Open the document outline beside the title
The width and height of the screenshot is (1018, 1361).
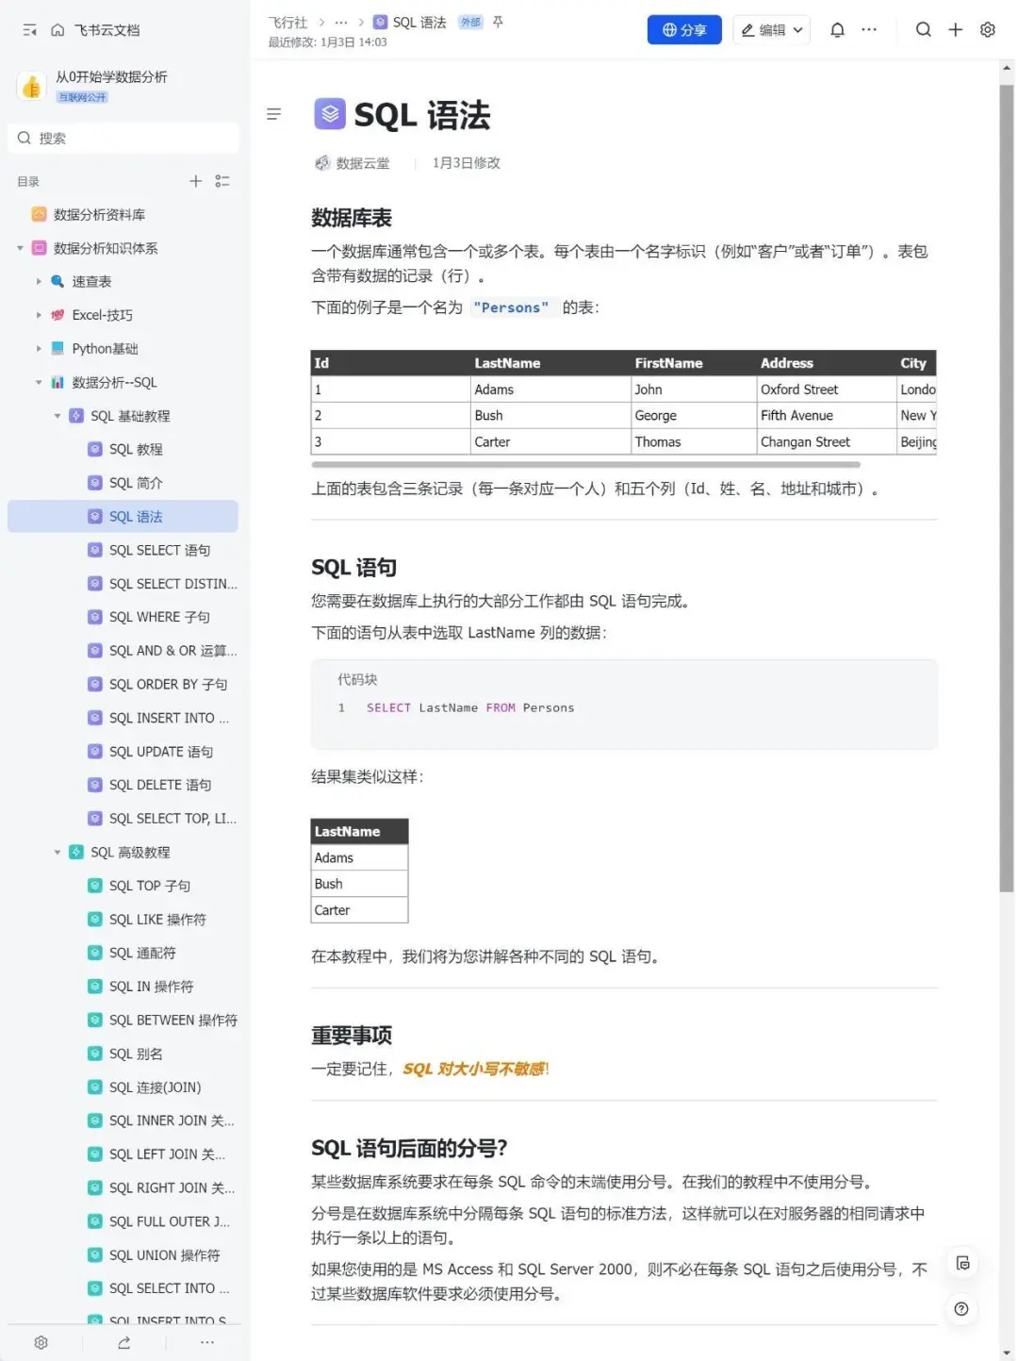(274, 113)
